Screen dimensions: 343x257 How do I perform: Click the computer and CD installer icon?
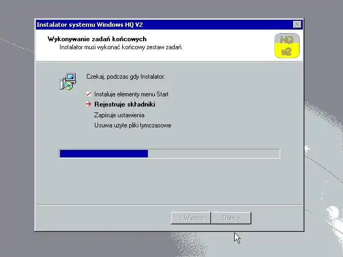pos(68,81)
